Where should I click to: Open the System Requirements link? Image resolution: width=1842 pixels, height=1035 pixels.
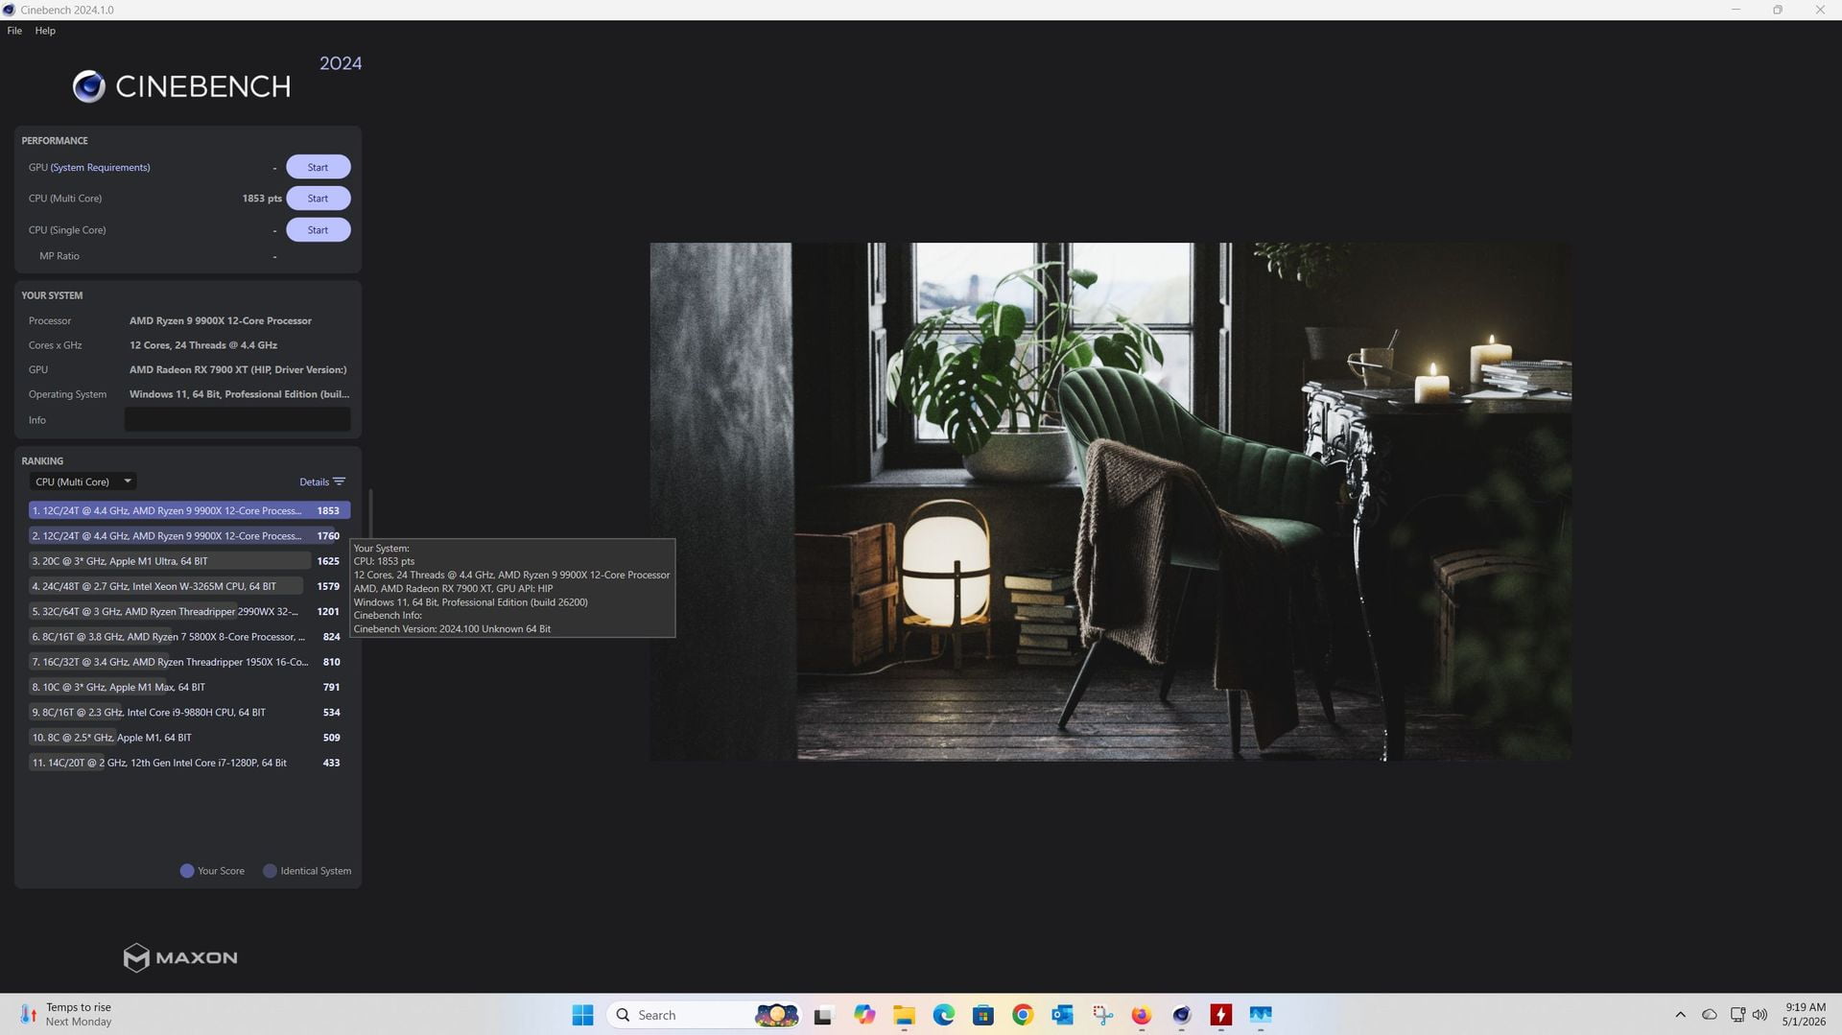(x=100, y=167)
